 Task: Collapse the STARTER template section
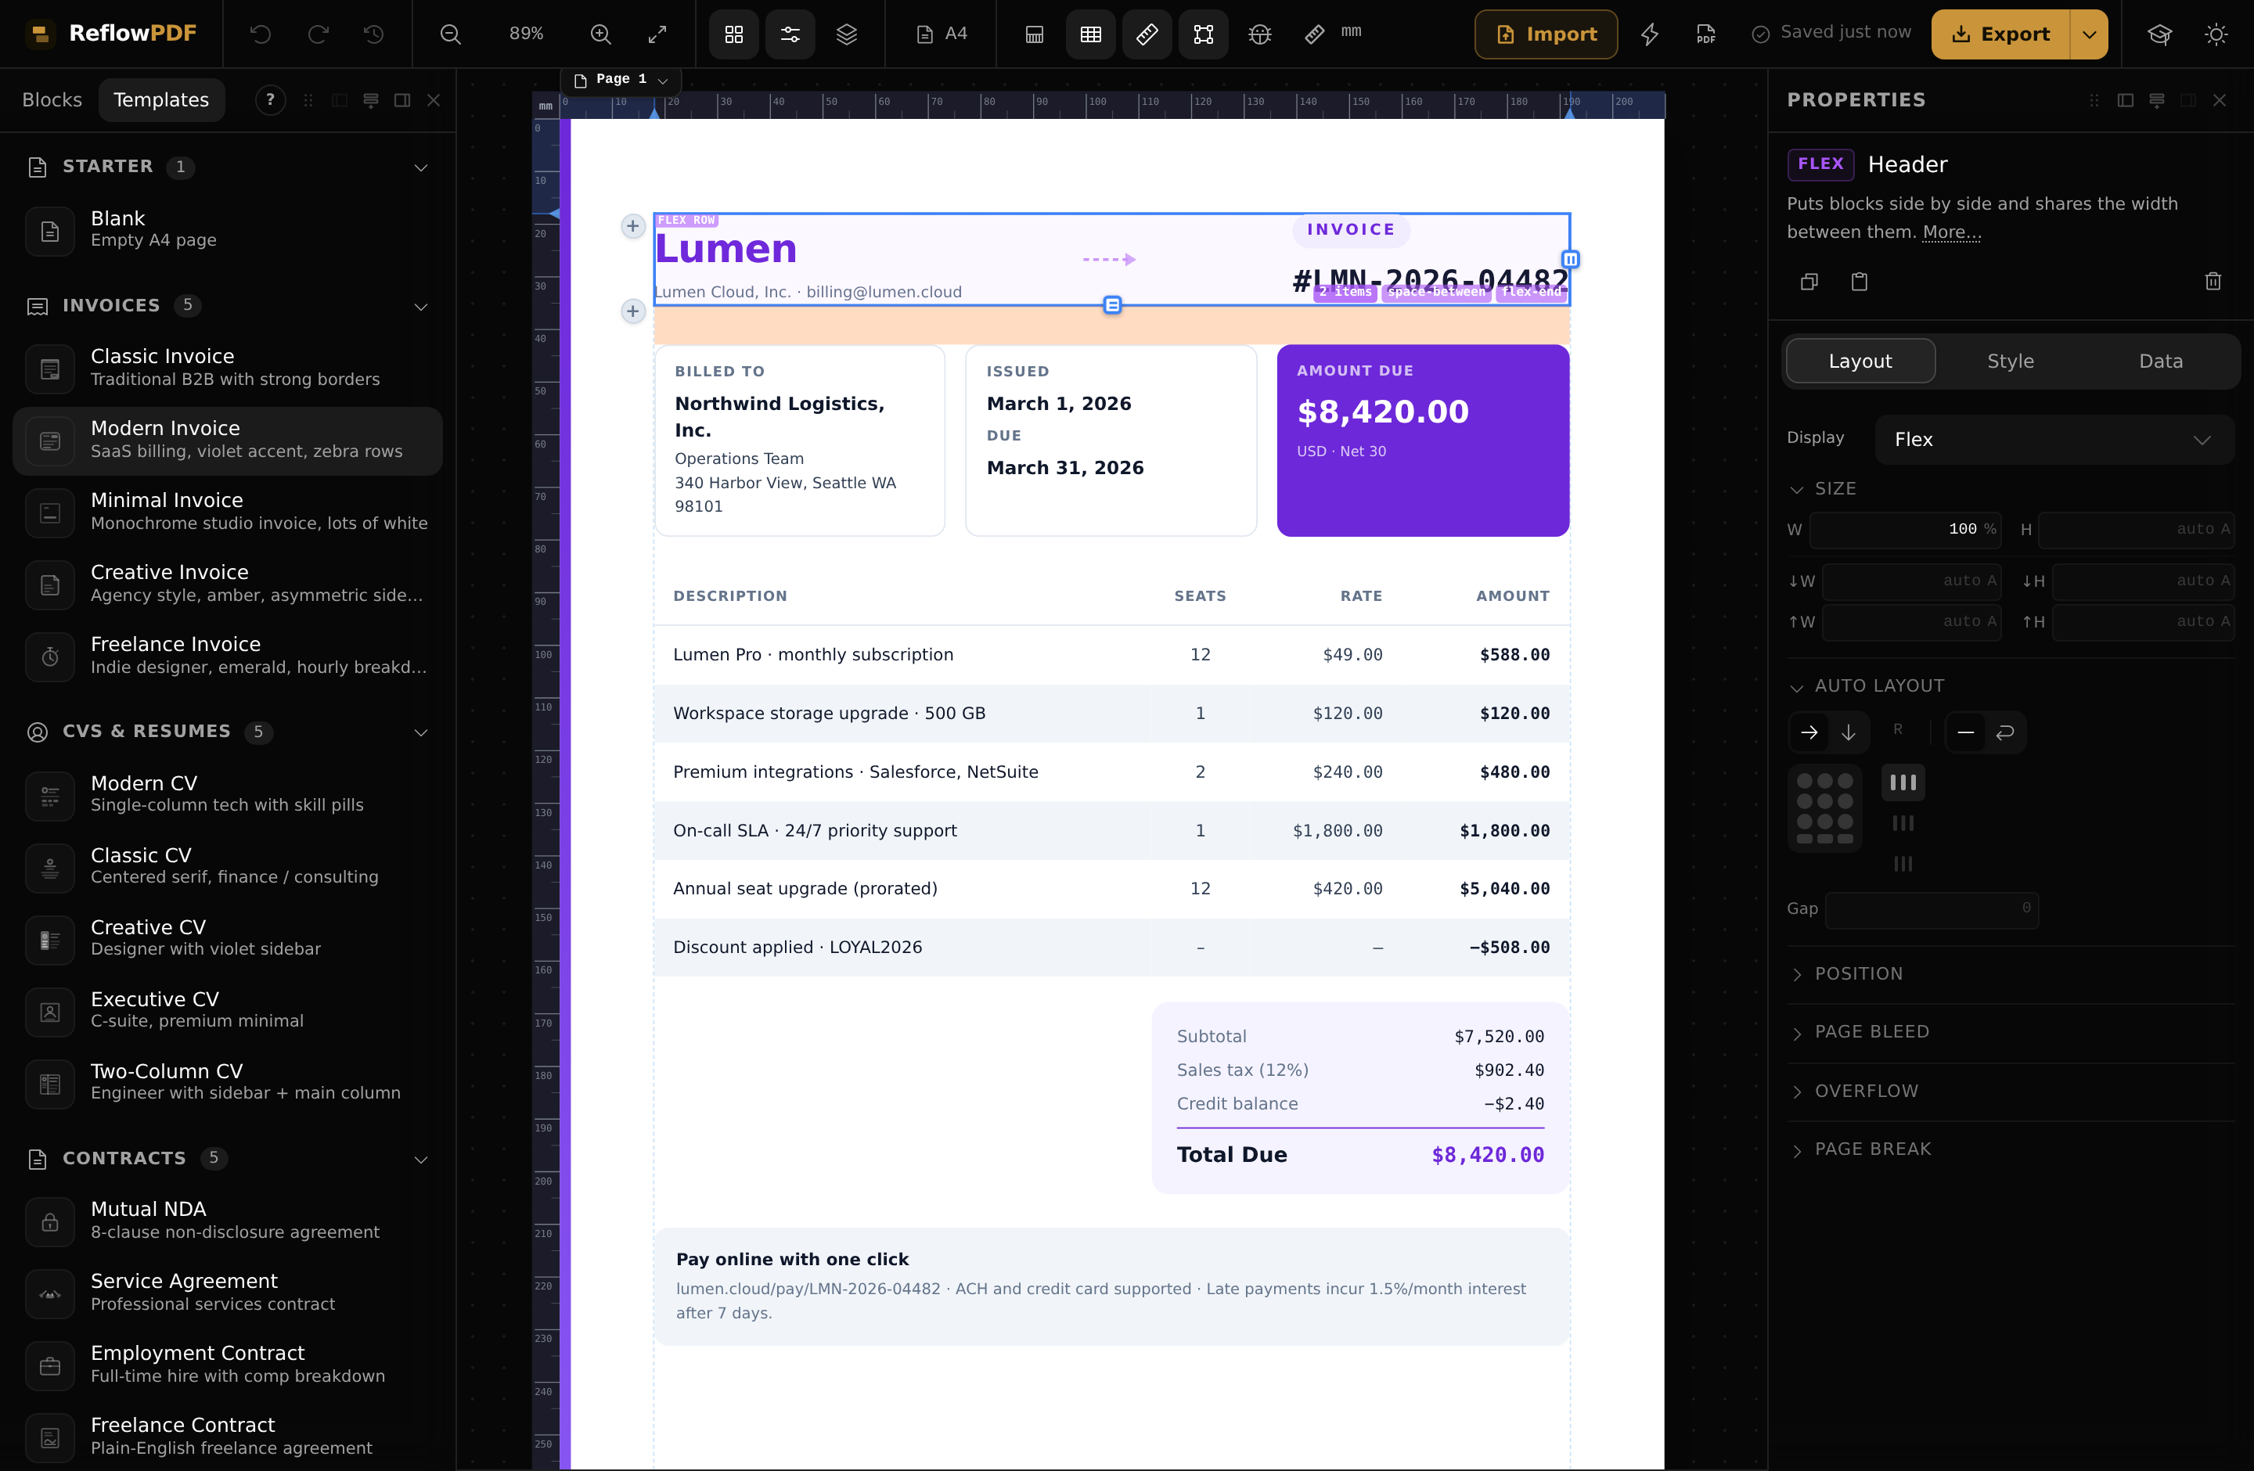(x=420, y=167)
